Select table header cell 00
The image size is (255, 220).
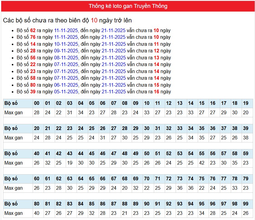tap(37, 103)
